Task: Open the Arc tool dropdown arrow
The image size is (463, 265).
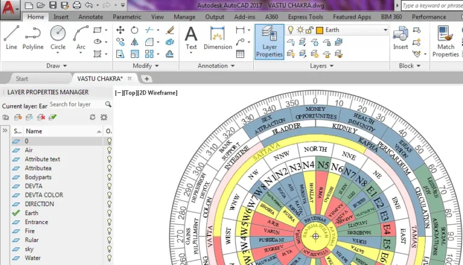Action: [x=81, y=53]
